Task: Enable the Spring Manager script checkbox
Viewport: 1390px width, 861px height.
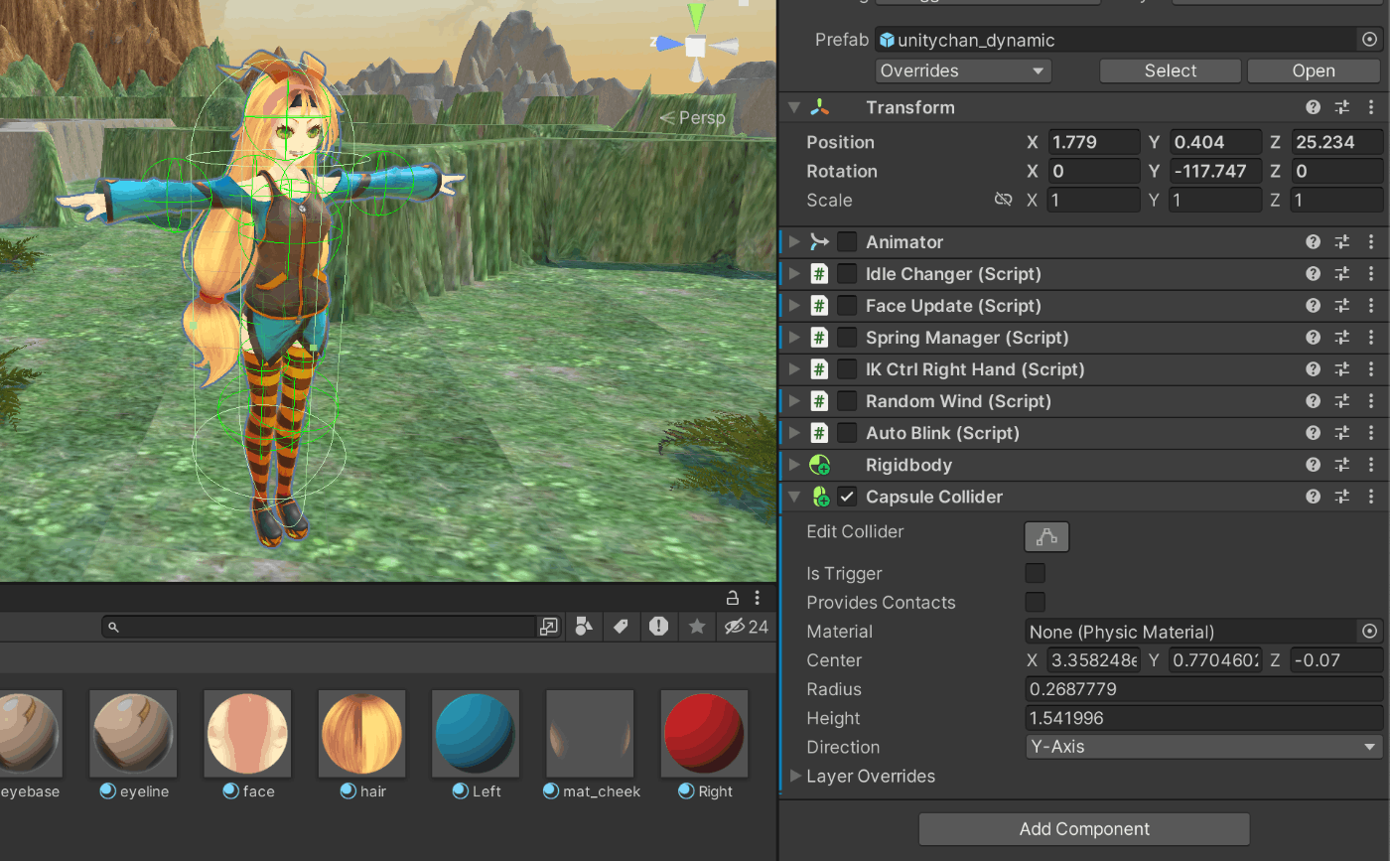Action: click(847, 337)
